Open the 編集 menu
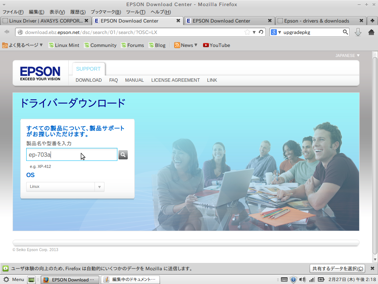The width and height of the screenshot is (378, 284). coord(37,12)
